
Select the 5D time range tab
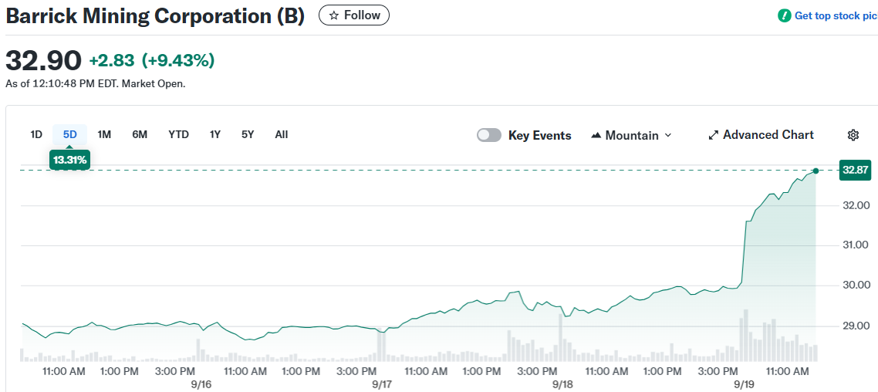click(x=70, y=134)
